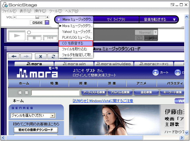Switch to the mora [ケータイ] tab
This screenshot has height=141, width=190.
pyautogui.click(x=154, y=64)
